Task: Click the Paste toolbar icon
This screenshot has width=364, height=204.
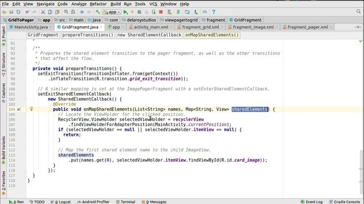Action: (57, 12)
